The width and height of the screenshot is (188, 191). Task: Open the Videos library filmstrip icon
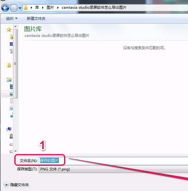pyautogui.click(x=12, y=87)
